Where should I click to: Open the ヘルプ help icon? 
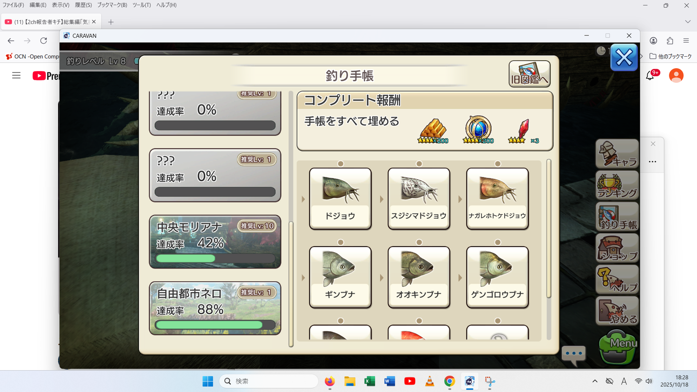[617, 280]
